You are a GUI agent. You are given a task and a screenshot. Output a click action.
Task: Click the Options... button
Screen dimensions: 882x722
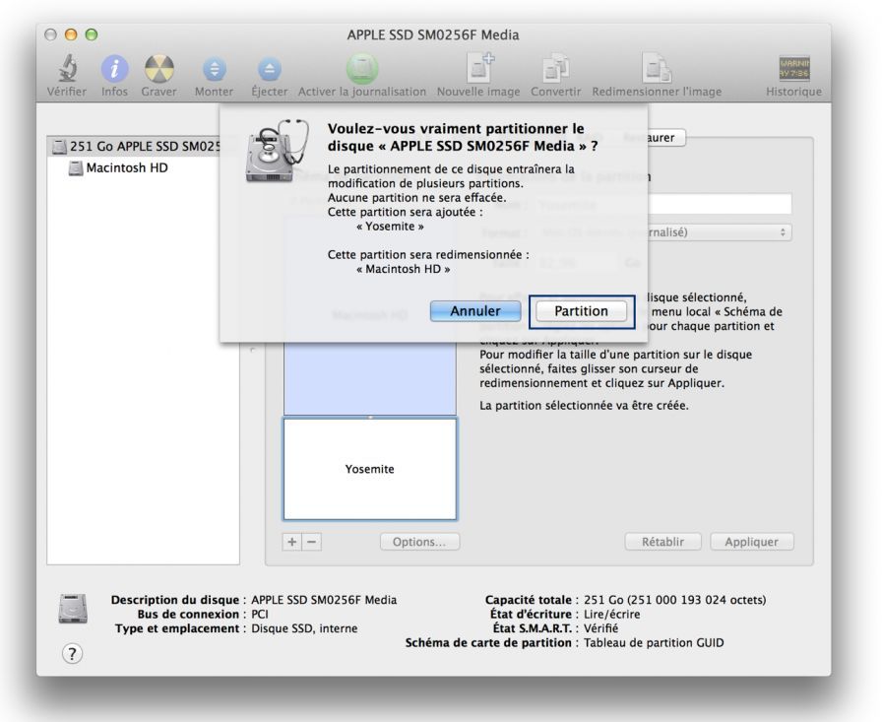(x=419, y=542)
